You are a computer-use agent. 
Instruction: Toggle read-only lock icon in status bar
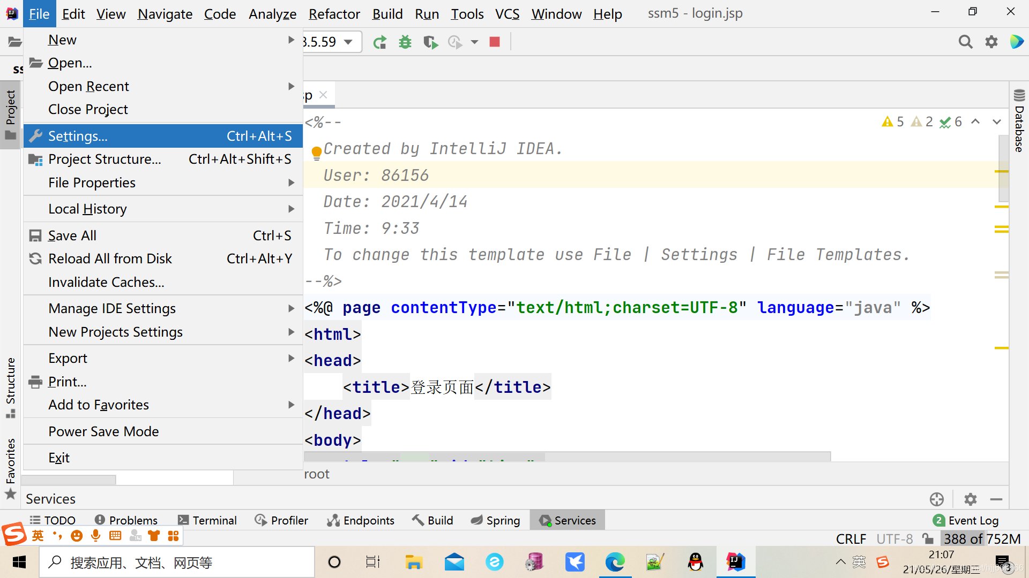click(928, 538)
